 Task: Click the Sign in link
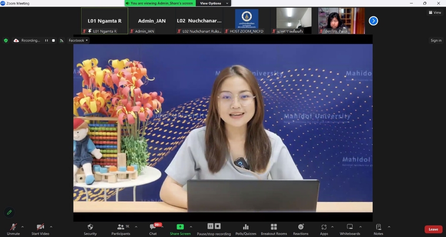(436, 41)
